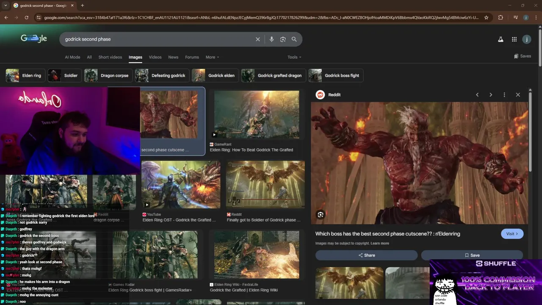Switch to Short videos tab
This screenshot has width=542, height=305.
click(110, 57)
